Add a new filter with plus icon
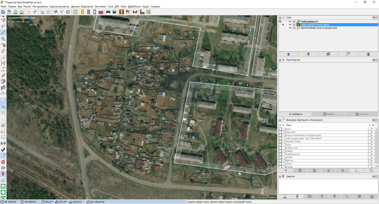The width and height of the screenshot is (379, 204). [x=286, y=170]
